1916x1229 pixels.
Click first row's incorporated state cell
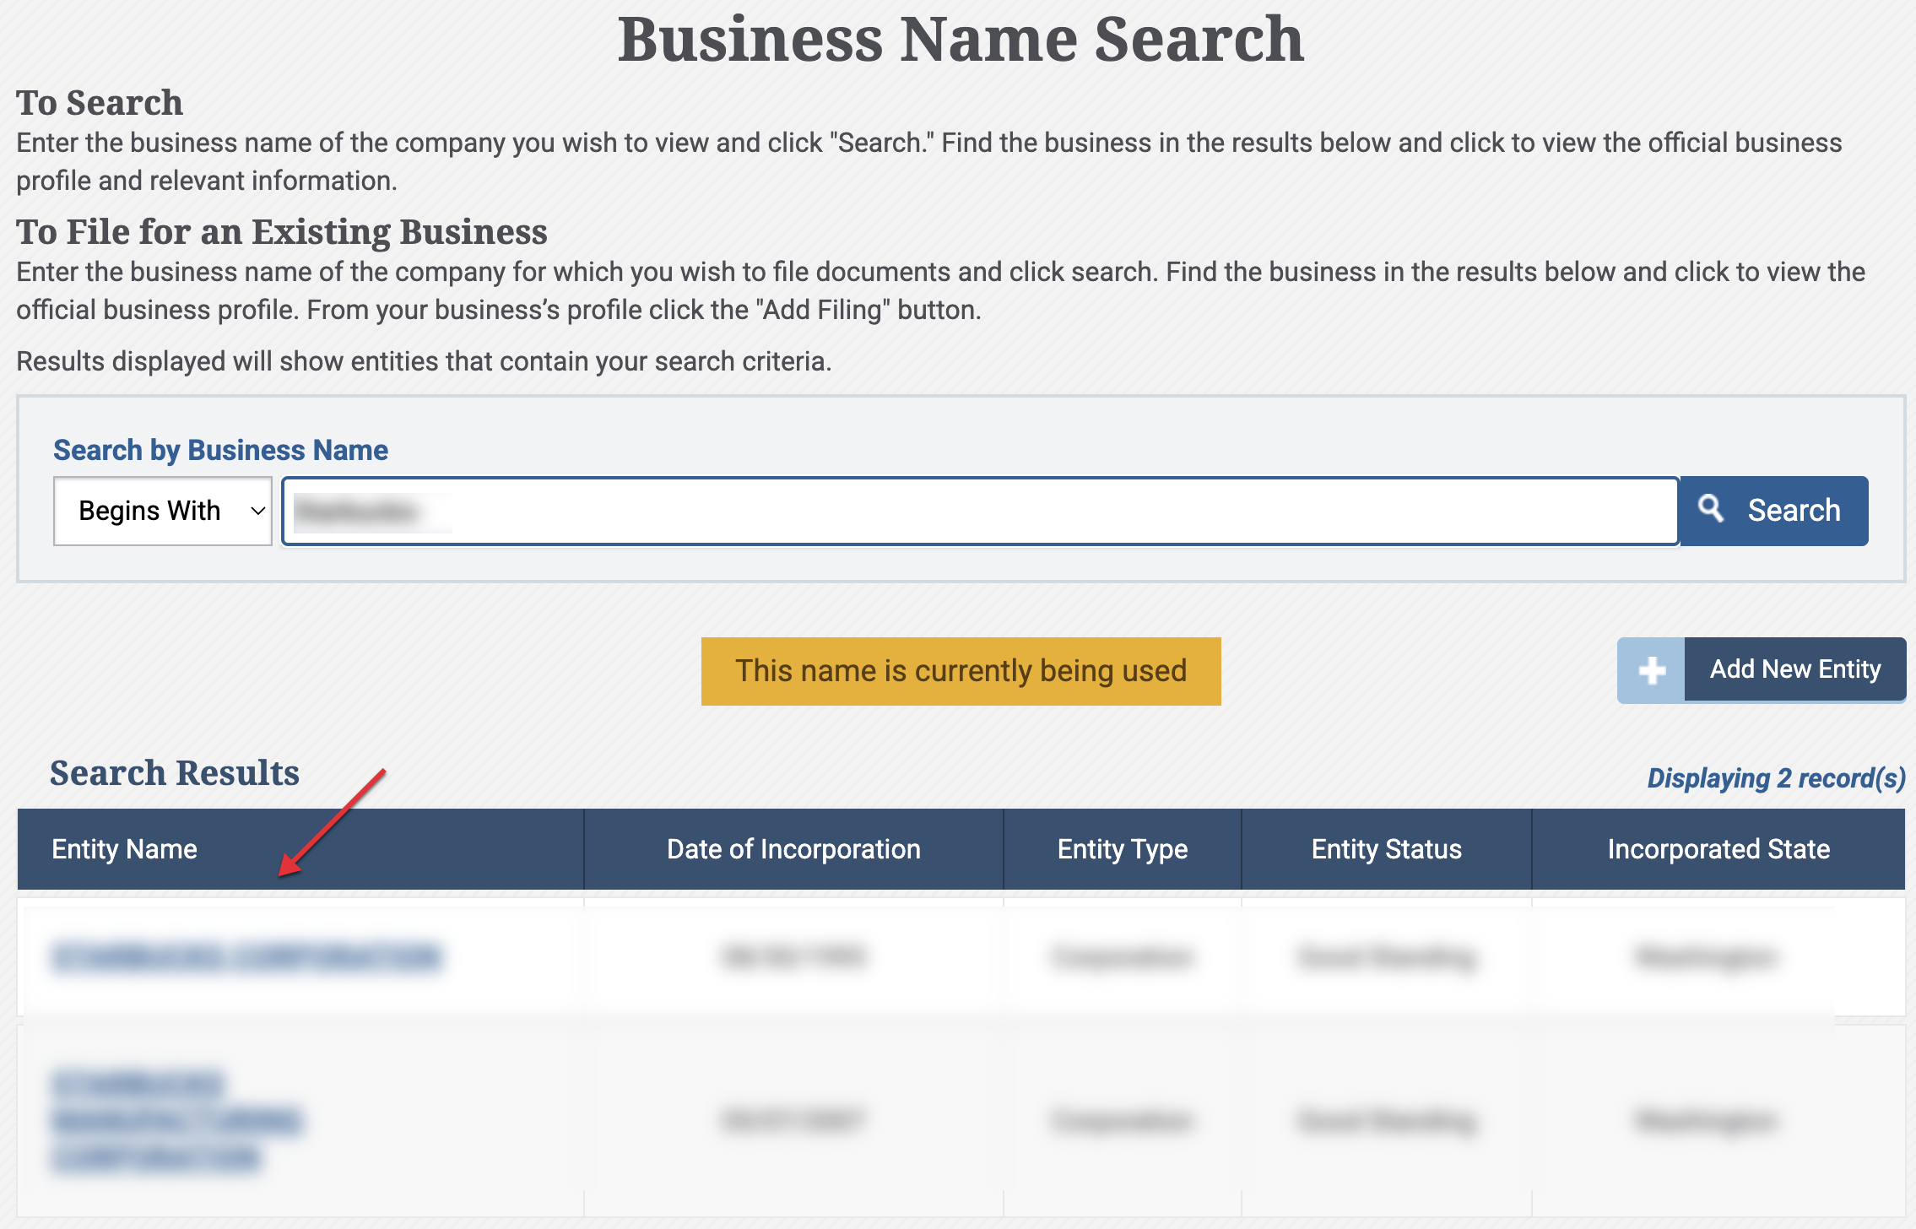pyautogui.click(x=1705, y=957)
